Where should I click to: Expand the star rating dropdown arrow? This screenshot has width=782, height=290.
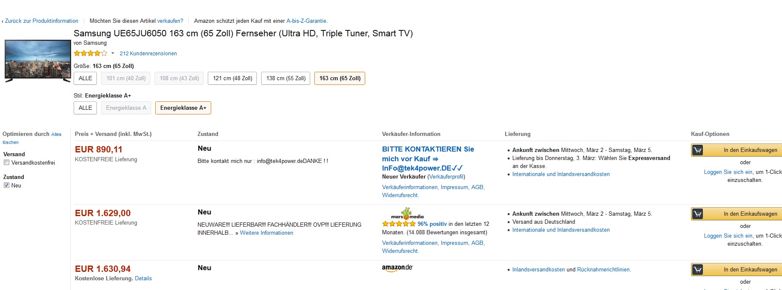click(x=113, y=54)
